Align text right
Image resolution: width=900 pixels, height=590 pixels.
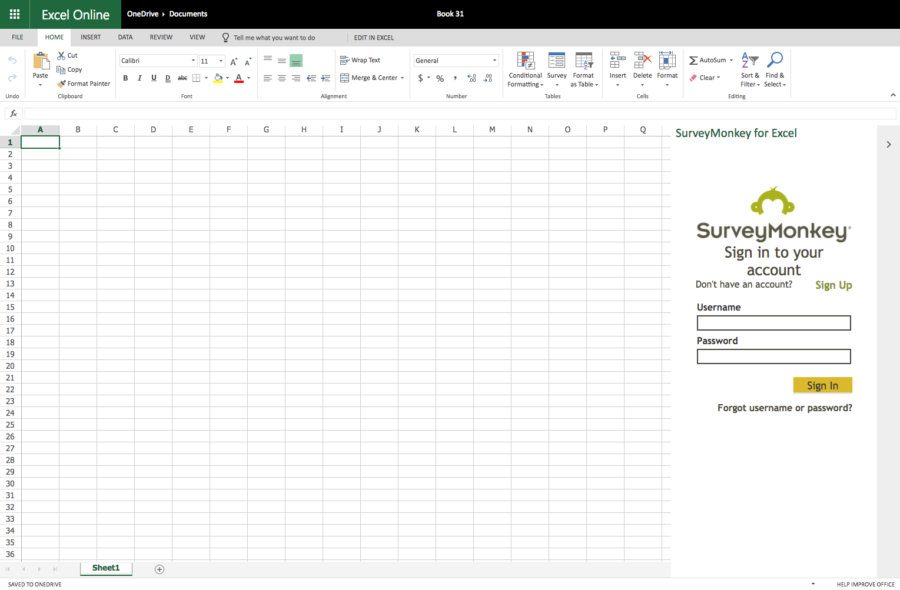296,78
